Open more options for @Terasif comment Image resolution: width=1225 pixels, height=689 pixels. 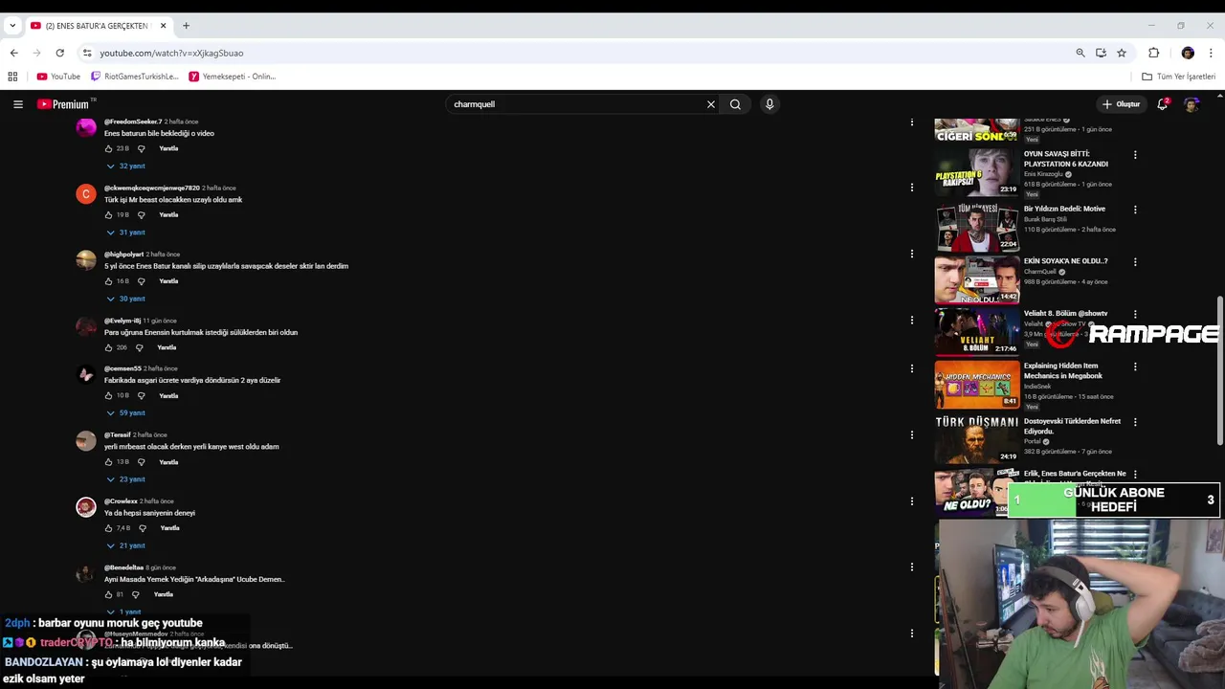click(x=911, y=435)
